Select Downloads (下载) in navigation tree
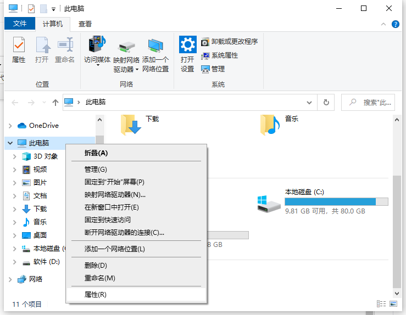The image size is (406, 315). point(35,209)
